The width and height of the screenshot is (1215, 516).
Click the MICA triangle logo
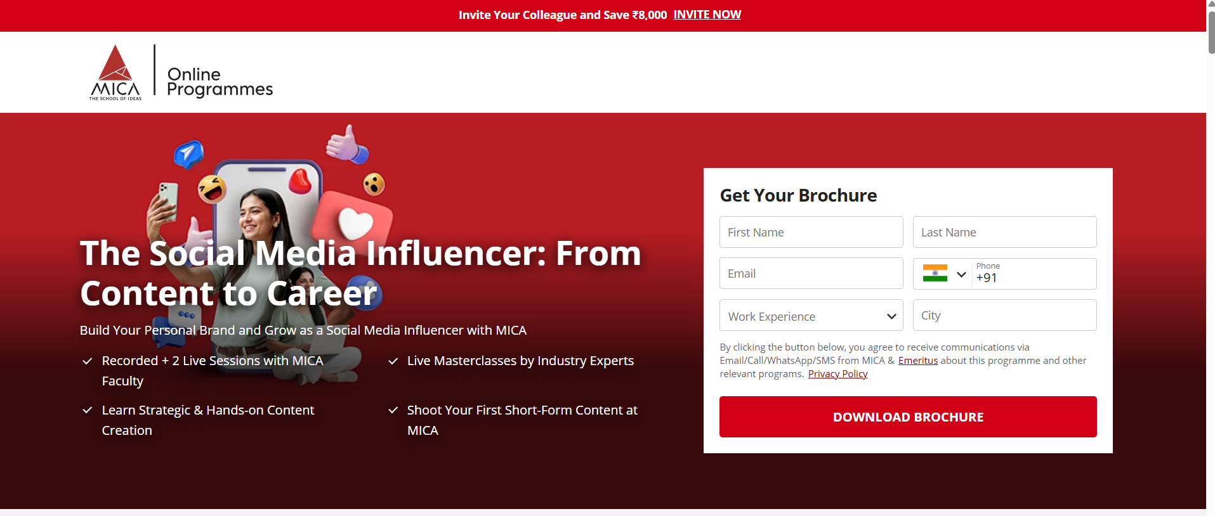(115, 72)
